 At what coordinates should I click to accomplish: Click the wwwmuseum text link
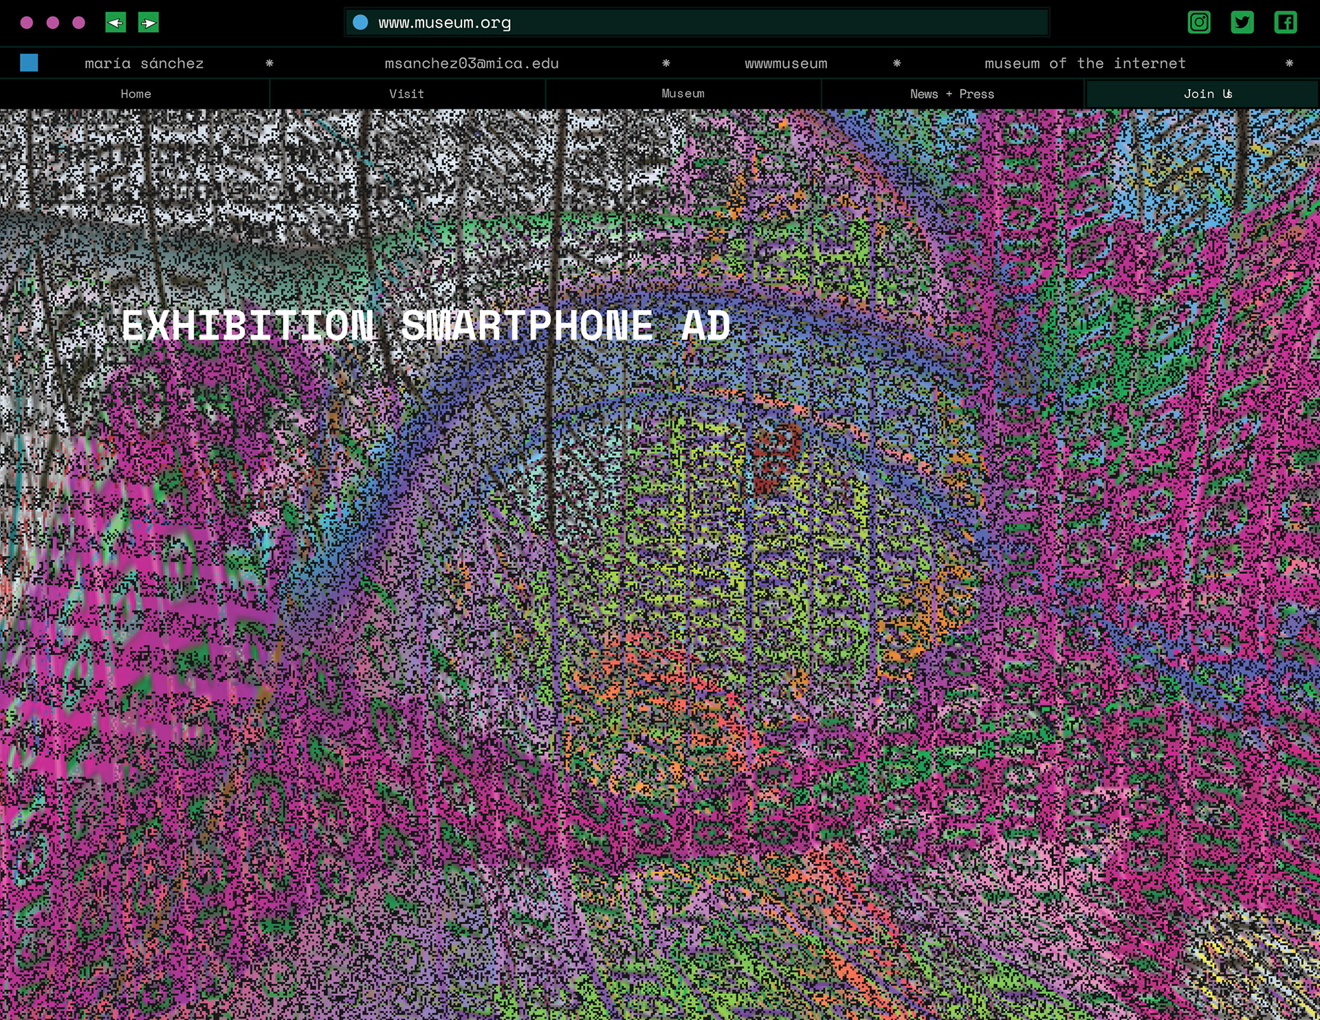point(786,64)
